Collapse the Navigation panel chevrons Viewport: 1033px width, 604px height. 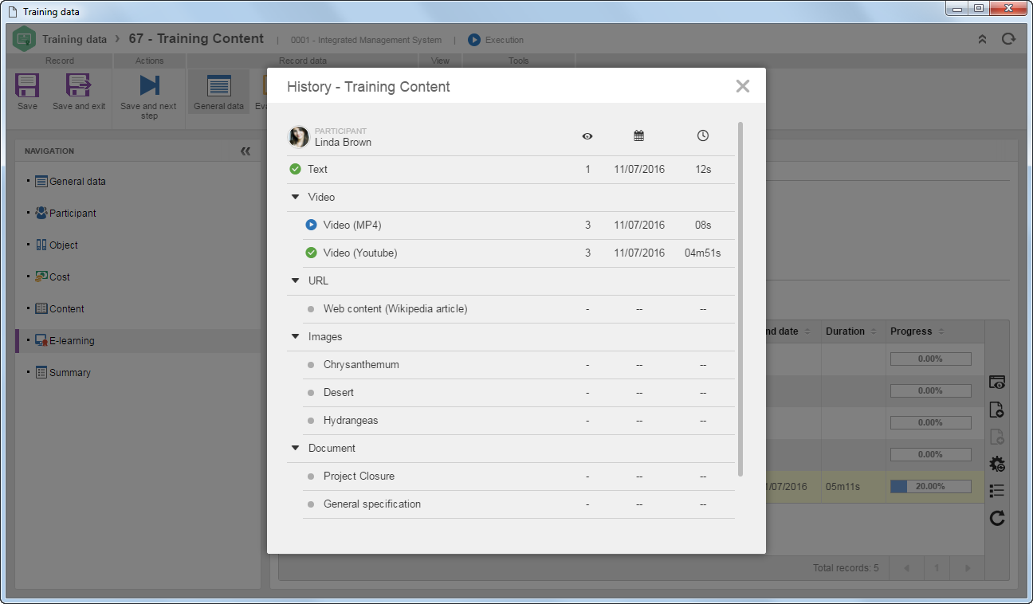pyautogui.click(x=245, y=151)
